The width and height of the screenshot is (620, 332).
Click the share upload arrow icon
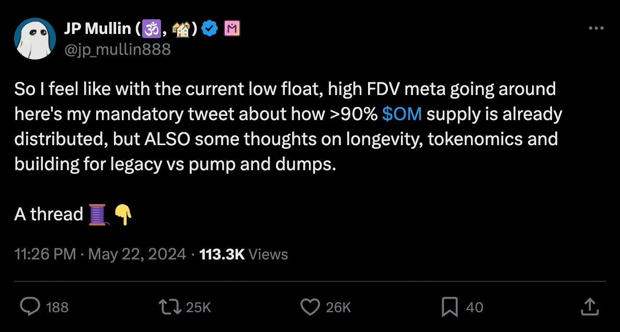pos(589,307)
